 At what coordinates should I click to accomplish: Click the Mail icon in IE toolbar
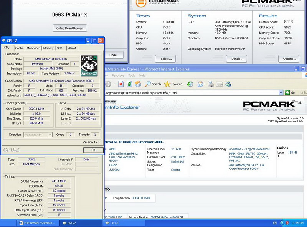pyautogui.click(x=200, y=84)
